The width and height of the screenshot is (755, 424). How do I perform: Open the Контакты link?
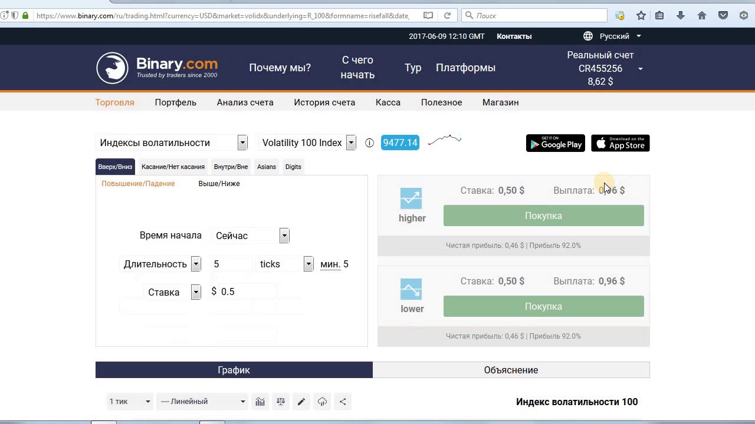pos(514,36)
